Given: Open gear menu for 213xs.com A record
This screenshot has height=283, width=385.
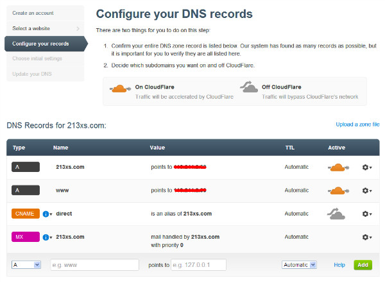Looking at the screenshot, I should click(367, 167).
